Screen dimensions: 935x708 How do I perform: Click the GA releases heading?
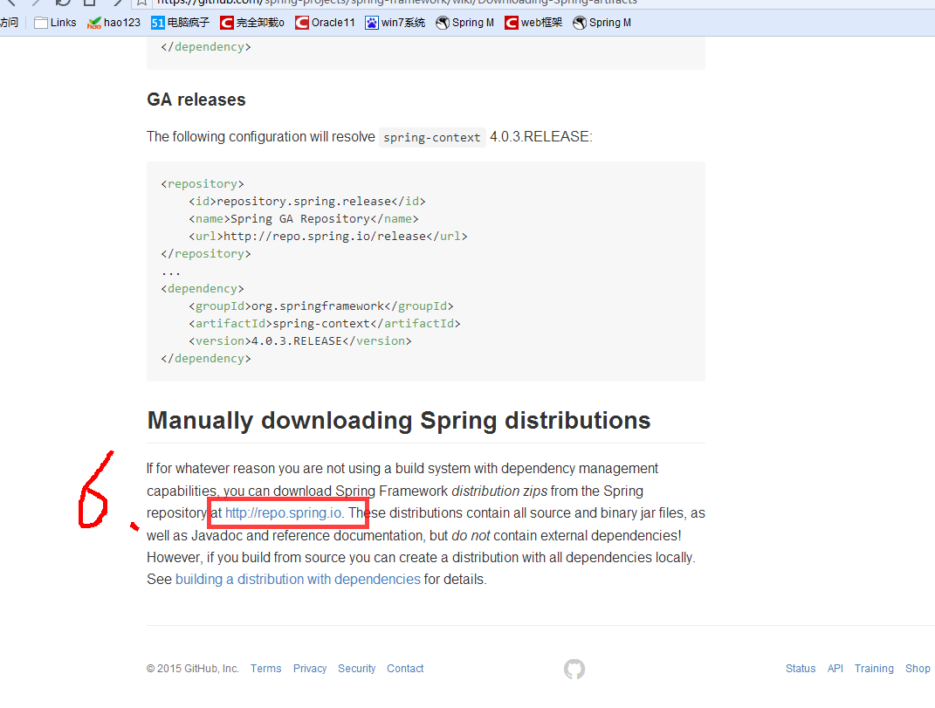tap(196, 100)
